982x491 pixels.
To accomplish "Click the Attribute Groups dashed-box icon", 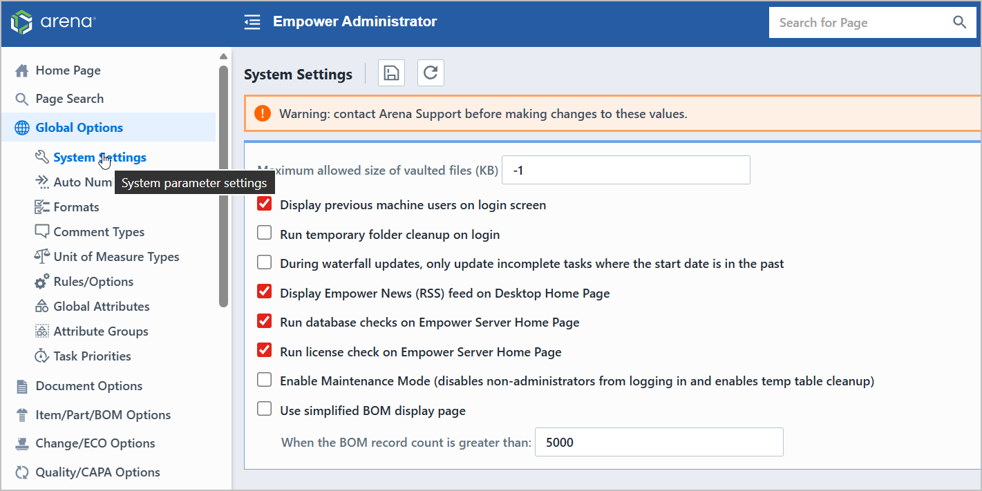I will click(41, 331).
